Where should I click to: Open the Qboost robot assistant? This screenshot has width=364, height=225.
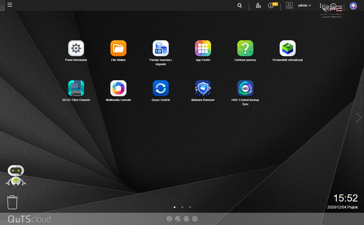click(16, 176)
